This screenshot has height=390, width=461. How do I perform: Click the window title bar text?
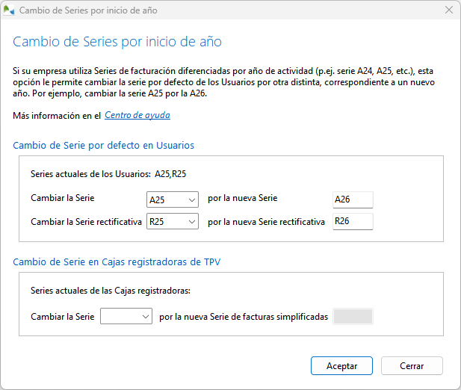click(x=88, y=11)
